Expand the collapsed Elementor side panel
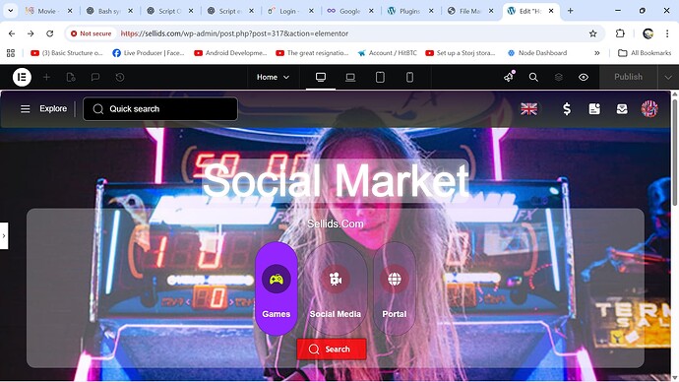This screenshot has height=382, width=679. pos(4,236)
